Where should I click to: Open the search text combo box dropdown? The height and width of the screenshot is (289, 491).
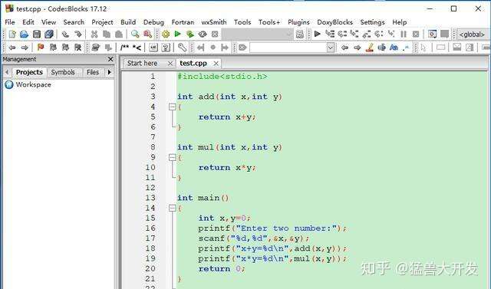[x=331, y=48]
